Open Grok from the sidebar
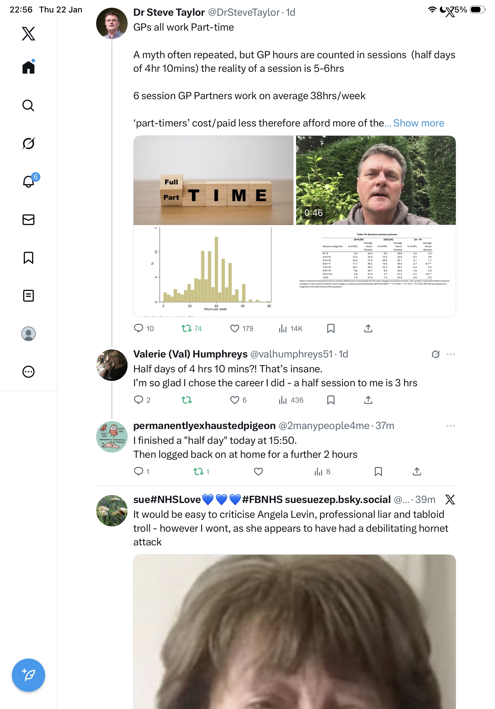495x709 pixels. (28, 143)
